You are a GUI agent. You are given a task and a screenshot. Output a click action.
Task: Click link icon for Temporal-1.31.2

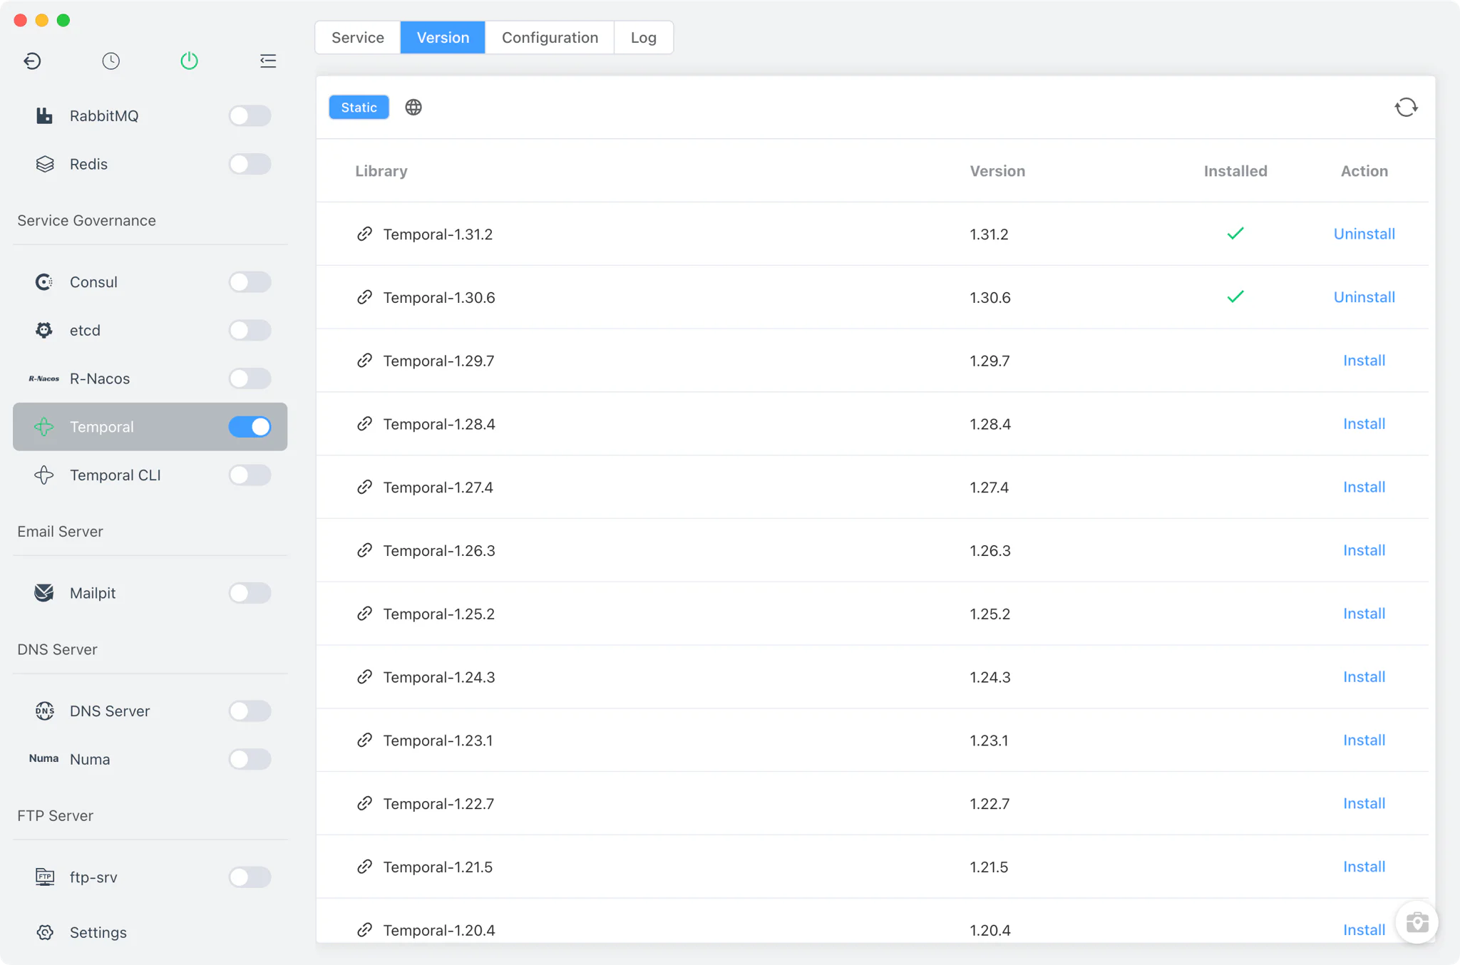(364, 234)
